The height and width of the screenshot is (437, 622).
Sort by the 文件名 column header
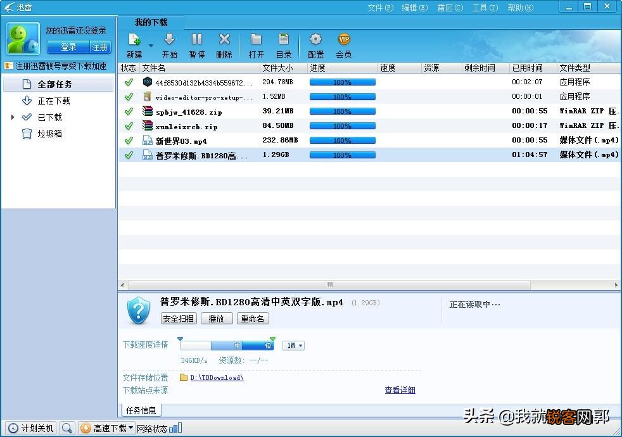point(200,68)
